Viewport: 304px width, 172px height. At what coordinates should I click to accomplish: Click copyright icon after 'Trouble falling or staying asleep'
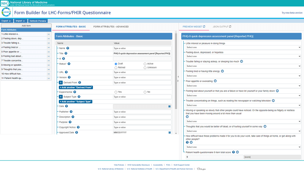(x=241, y=61)
